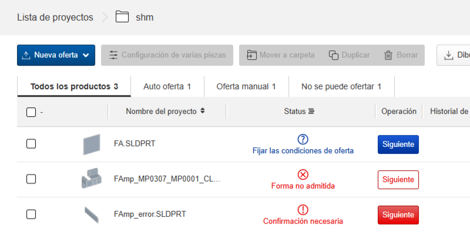This screenshot has height=235, width=470.
Task: Click the Borrar trash icon
Action: (x=388, y=55)
